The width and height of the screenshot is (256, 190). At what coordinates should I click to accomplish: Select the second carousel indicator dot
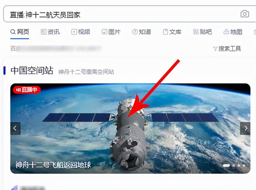[234, 166]
